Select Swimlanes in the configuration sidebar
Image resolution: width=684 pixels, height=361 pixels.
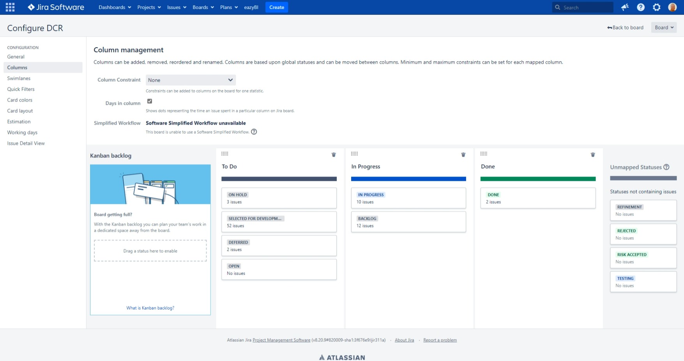click(19, 78)
